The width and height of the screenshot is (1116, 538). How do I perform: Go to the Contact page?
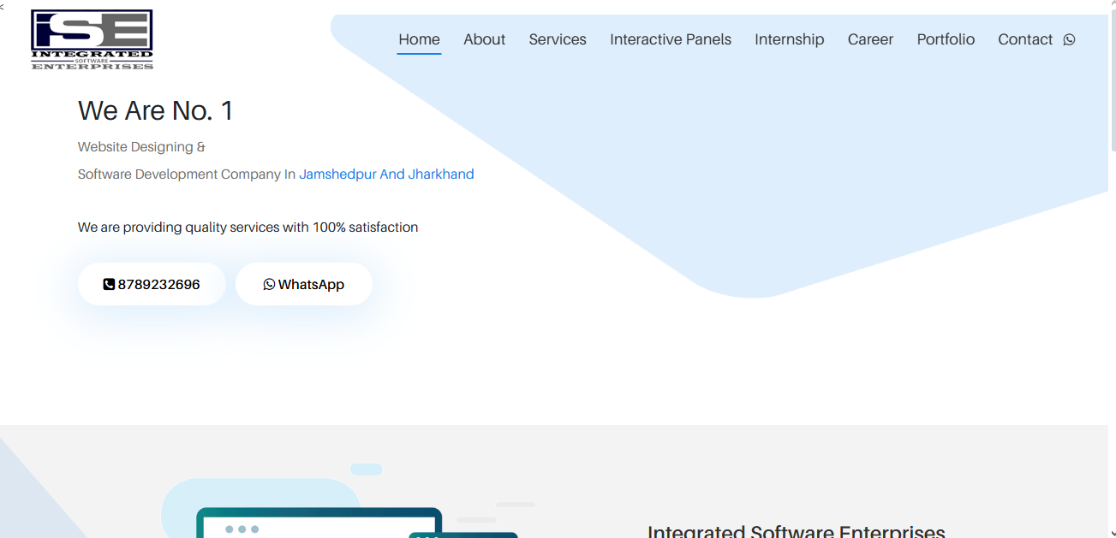pyautogui.click(x=1024, y=39)
